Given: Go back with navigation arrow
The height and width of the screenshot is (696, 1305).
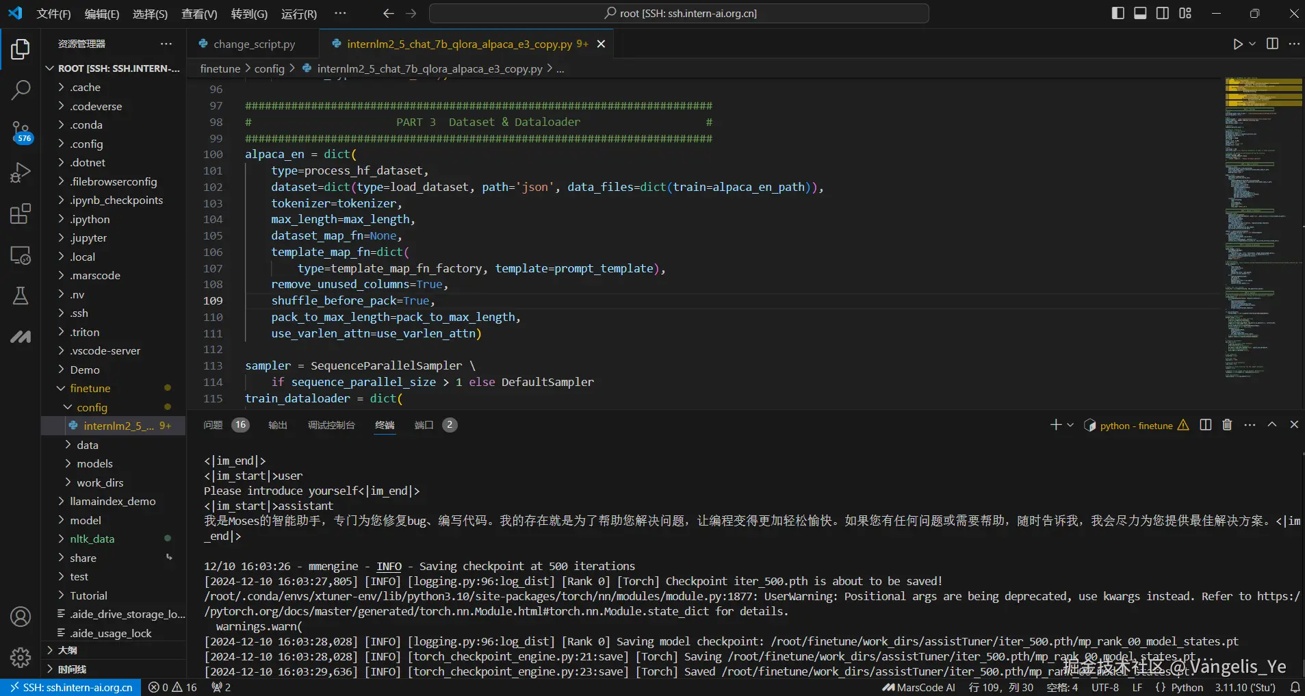Looking at the screenshot, I should click(389, 14).
